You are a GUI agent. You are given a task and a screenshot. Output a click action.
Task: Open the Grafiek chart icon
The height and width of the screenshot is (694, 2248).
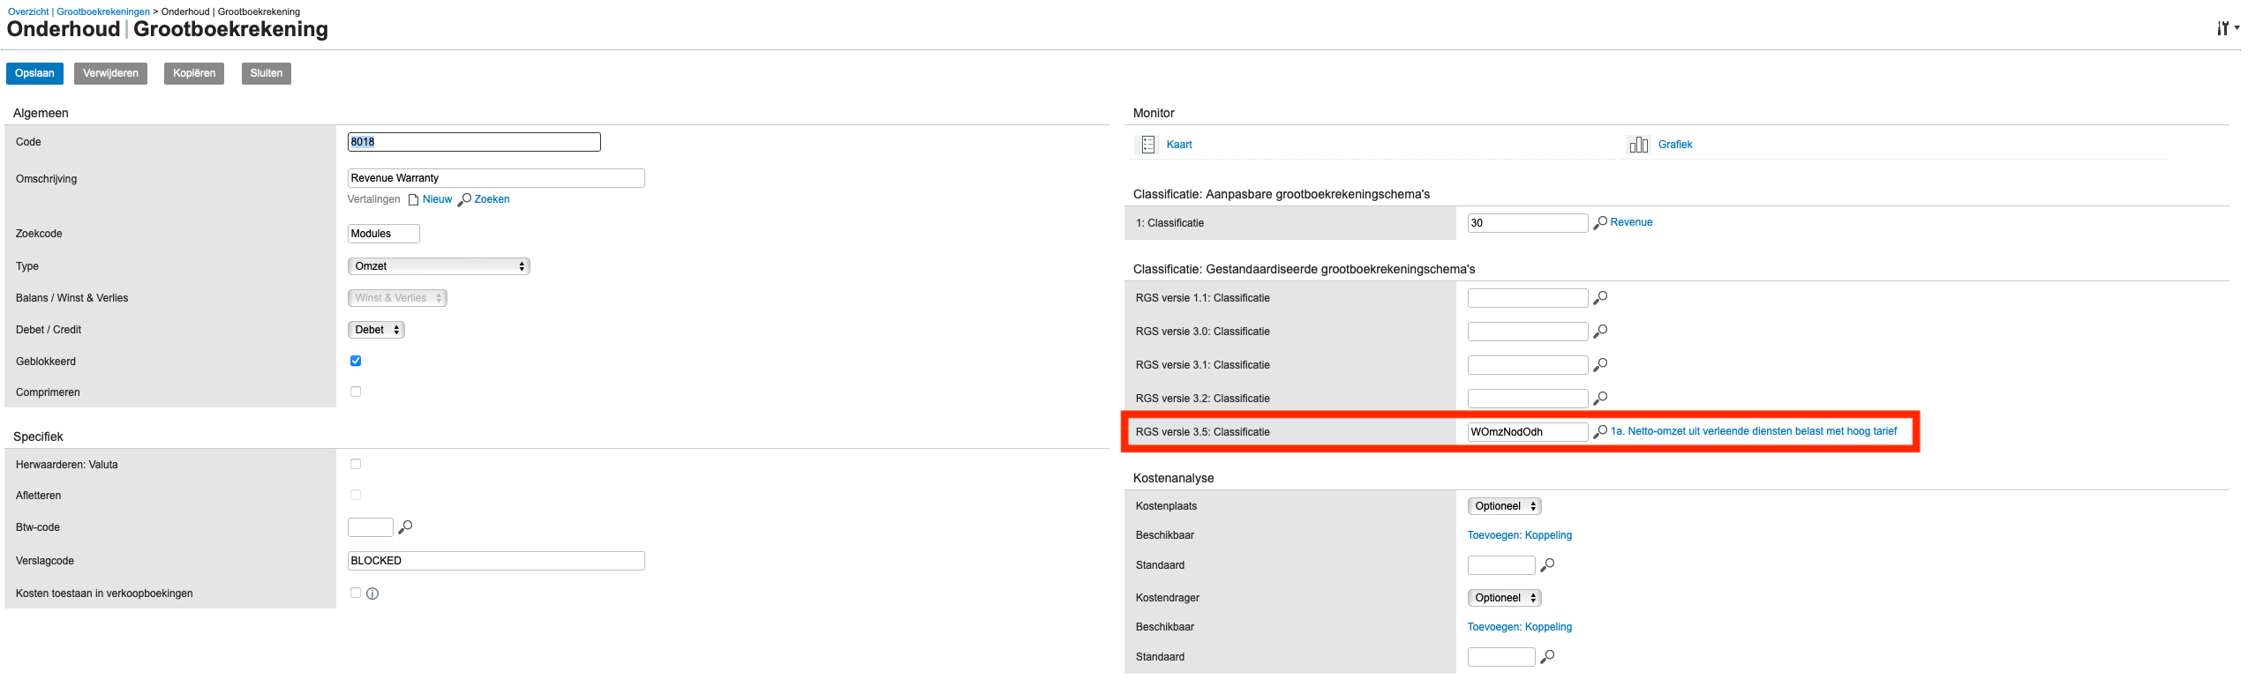1638,145
